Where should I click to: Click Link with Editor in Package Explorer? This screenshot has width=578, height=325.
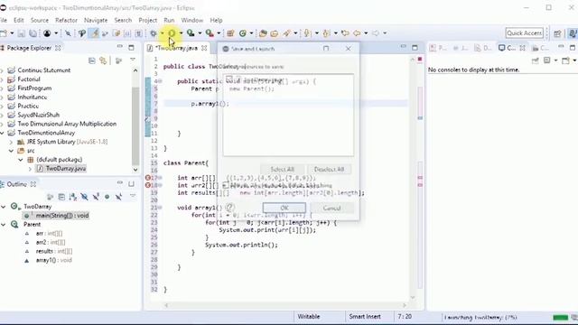[x=103, y=60]
